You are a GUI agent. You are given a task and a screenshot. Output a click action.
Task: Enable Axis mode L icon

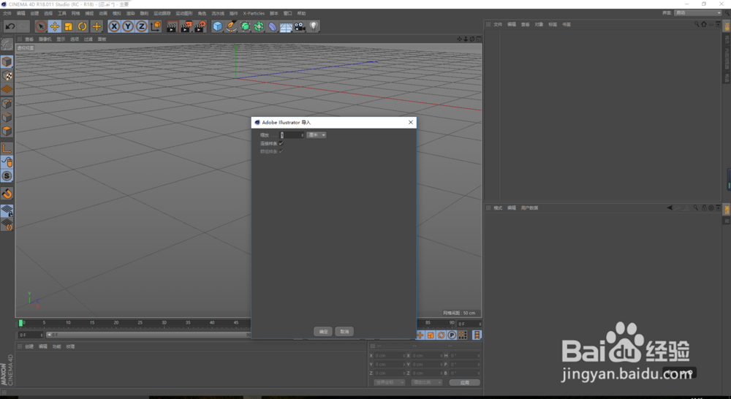point(7,148)
